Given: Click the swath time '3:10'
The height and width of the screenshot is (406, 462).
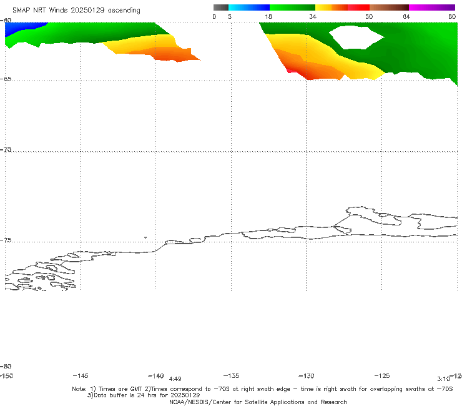Looking at the screenshot, I should click(443, 379).
